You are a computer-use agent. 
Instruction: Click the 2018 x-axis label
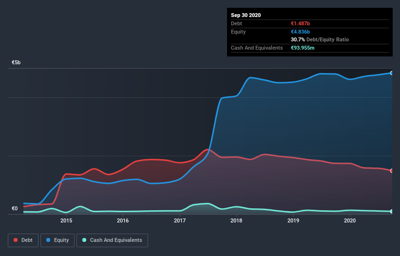click(x=236, y=220)
